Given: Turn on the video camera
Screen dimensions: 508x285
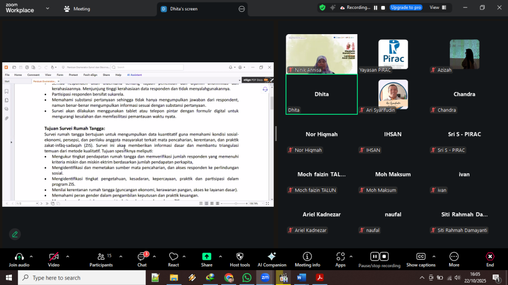Looking at the screenshot, I should point(54,257).
